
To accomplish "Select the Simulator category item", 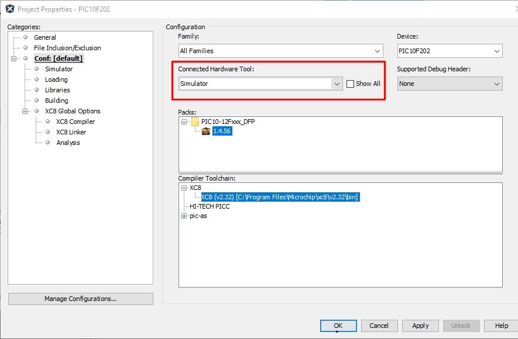I will pos(59,69).
